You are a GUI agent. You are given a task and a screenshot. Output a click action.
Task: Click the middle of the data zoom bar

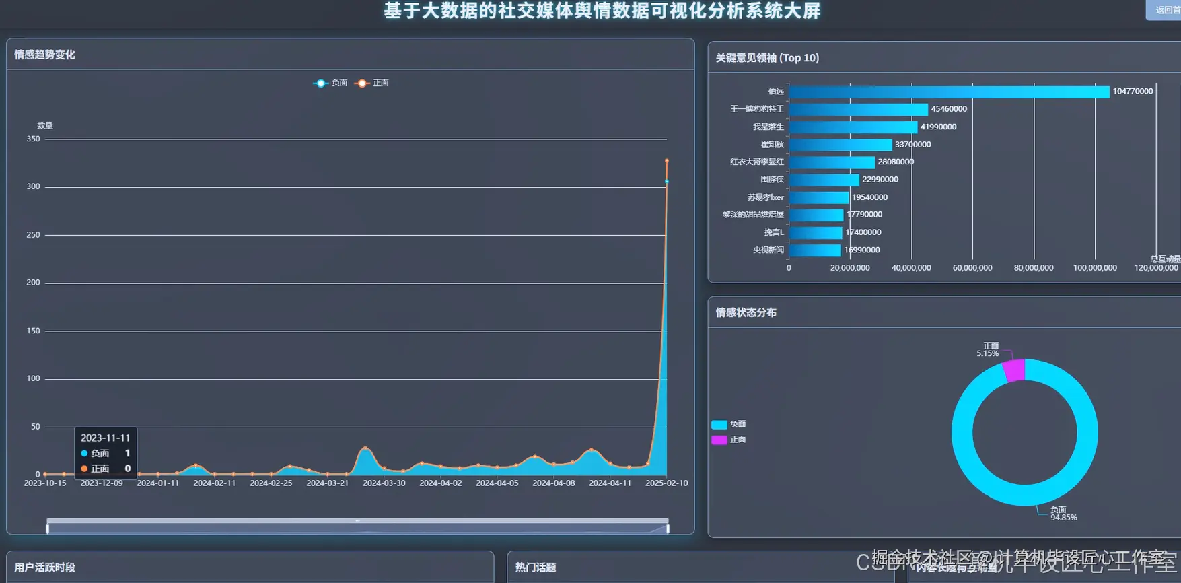[357, 521]
